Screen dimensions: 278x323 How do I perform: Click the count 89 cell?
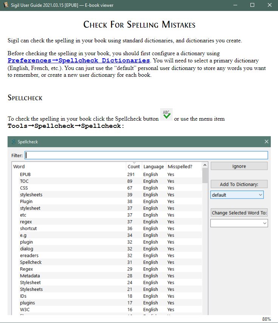[130, 181]
